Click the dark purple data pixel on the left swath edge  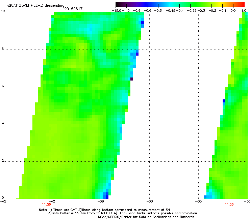click(132, 79)
